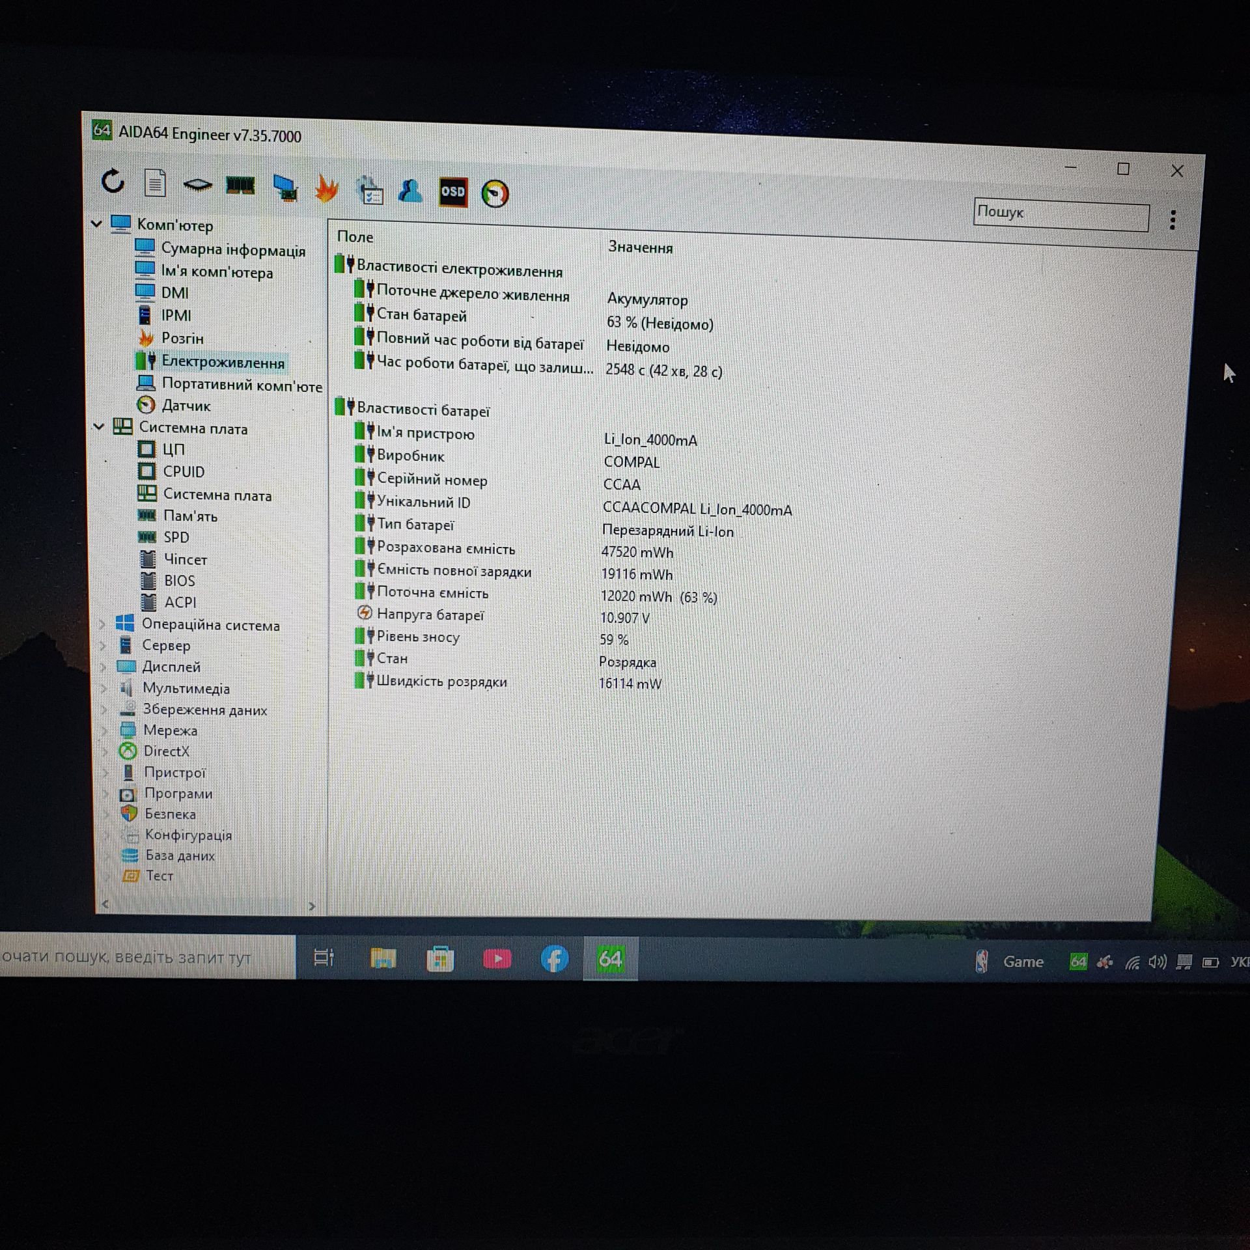
Task: Expand the Операційна система node
Action: pos(102,624)
